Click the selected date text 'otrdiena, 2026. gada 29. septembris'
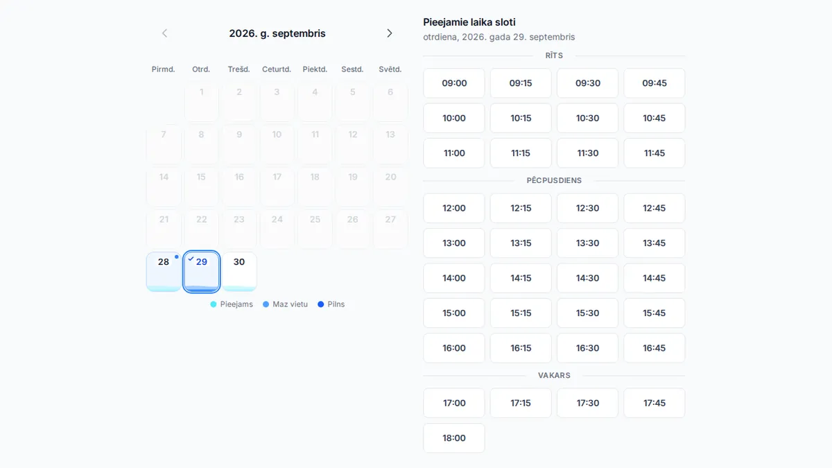 coord(499,37)
